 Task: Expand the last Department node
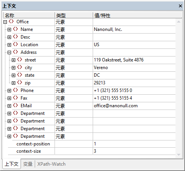pyautogui.click(x=9, y=137)
